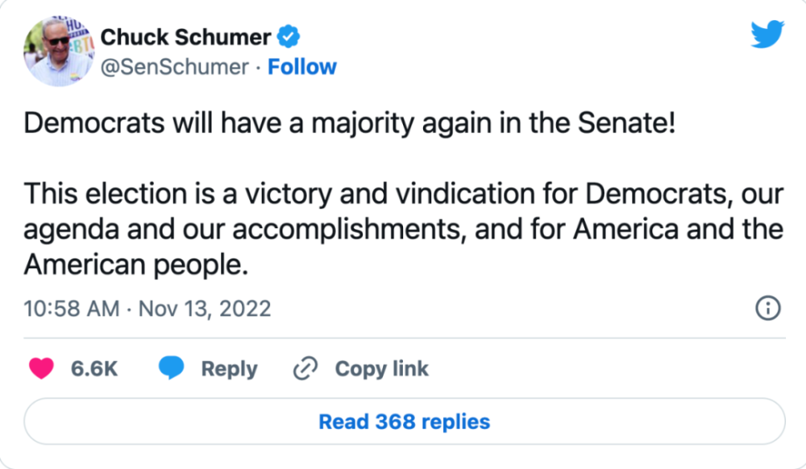Click the @SenSchumer handle
The image size is (806, 469).
173,67
